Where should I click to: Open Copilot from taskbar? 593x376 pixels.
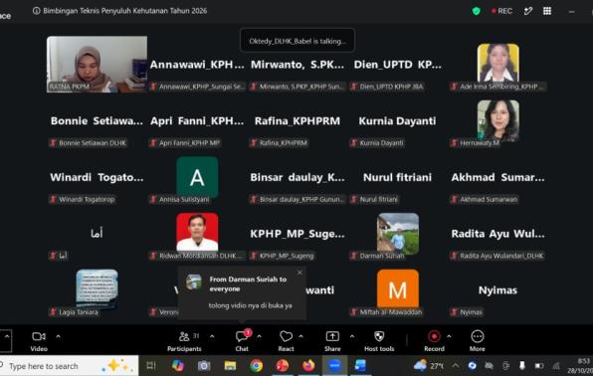(x=178, y=365)
